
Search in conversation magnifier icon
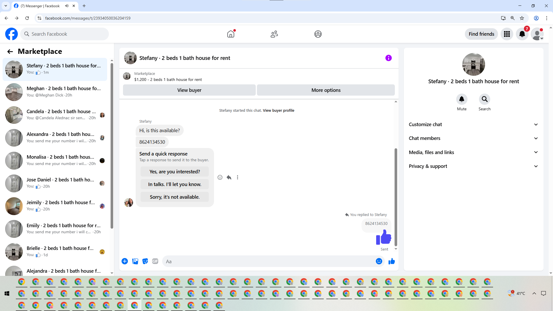(485, 99)
